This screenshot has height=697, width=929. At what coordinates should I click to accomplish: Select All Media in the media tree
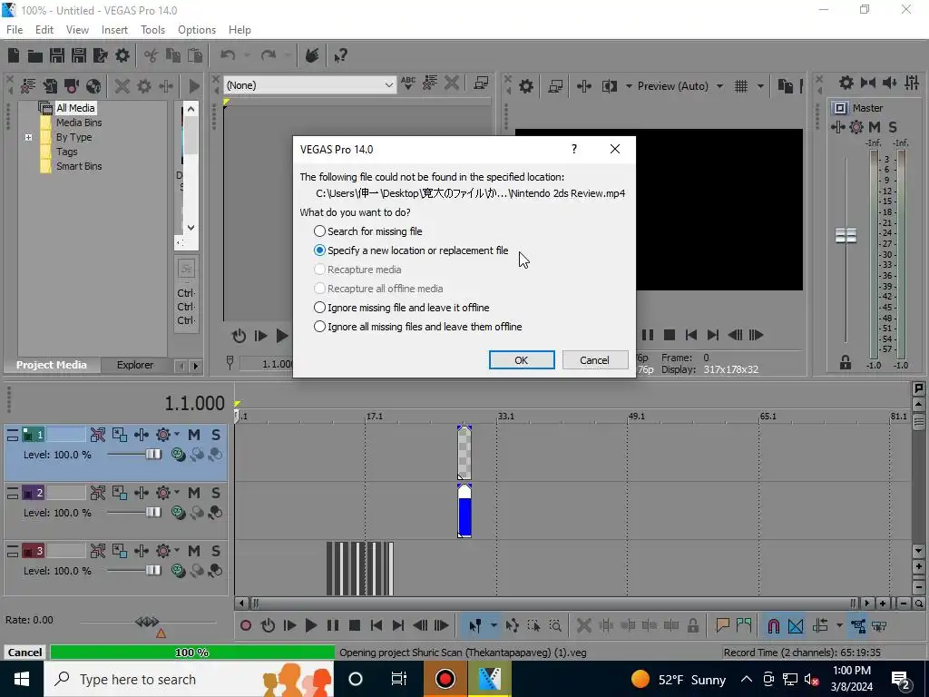[75, 108]
